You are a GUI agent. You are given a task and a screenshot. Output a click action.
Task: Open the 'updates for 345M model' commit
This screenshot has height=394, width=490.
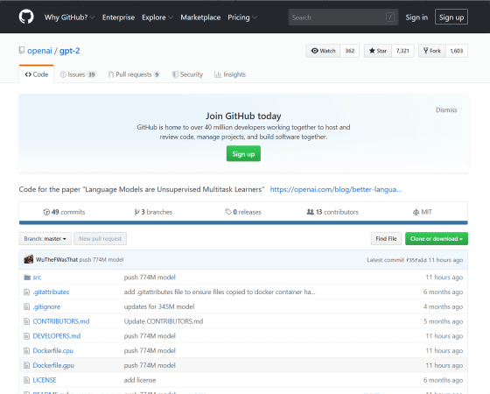click(x=159, y=306)
